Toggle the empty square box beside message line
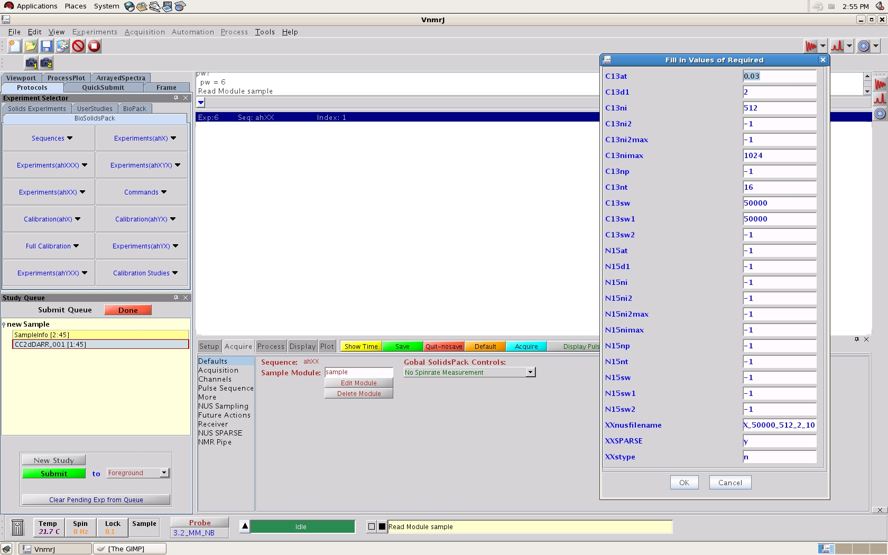Image resolution: width=888 pixels, height=555 pixels. 372,526
